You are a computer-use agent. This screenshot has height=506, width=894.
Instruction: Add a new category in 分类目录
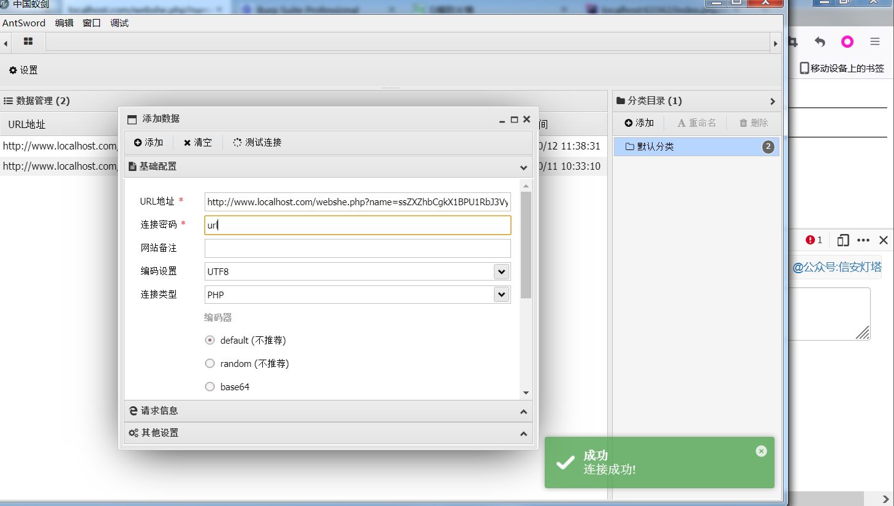coord(639,123)
